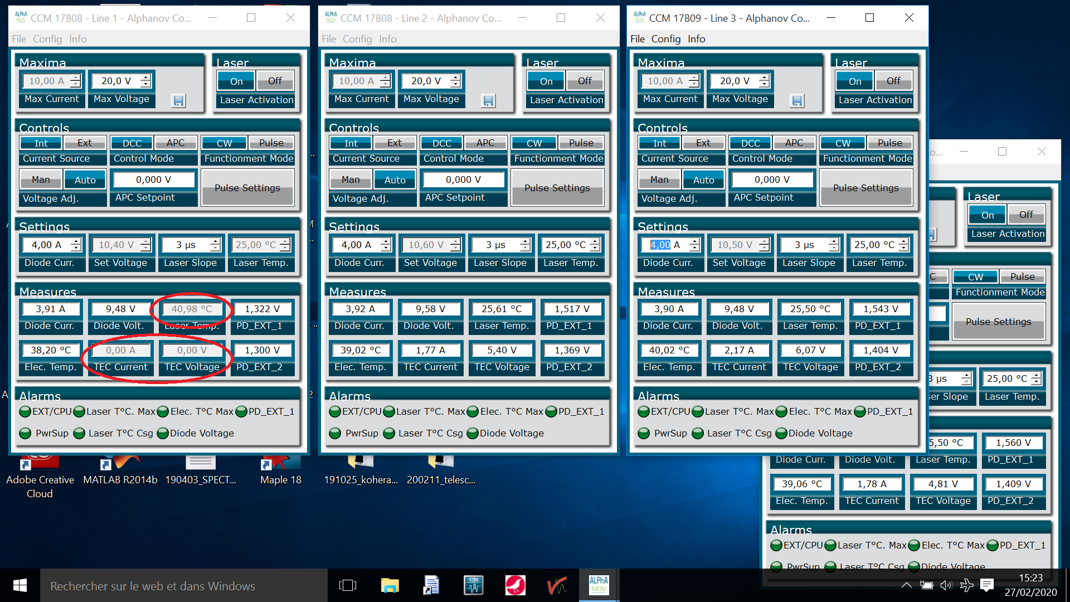Increase Max Voltage spinner in Line 1 Maxima
The width and height of the screenshot is (1070, 602).
pyautogui.click(x=146, y=77)
